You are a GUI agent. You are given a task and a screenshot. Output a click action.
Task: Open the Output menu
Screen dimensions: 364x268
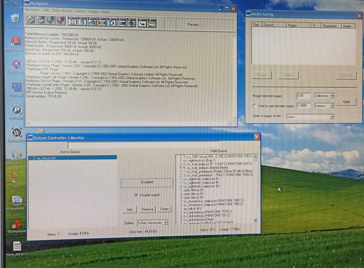tap(93, 11)
